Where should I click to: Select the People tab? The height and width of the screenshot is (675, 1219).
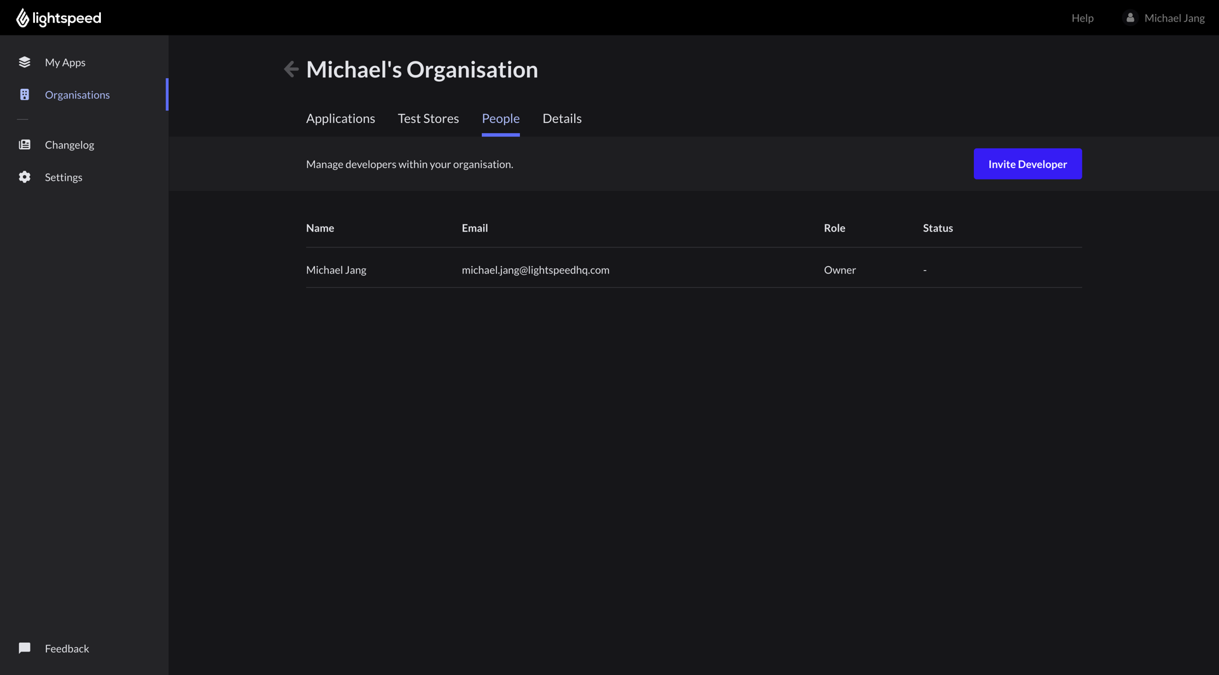point(501,118)
